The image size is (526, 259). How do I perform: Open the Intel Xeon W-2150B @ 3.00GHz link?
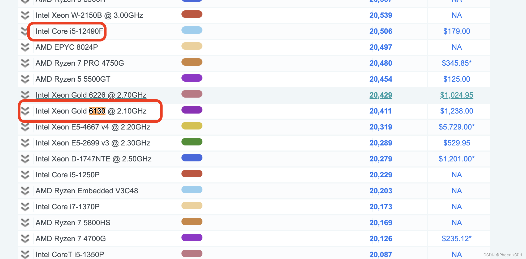89,15
